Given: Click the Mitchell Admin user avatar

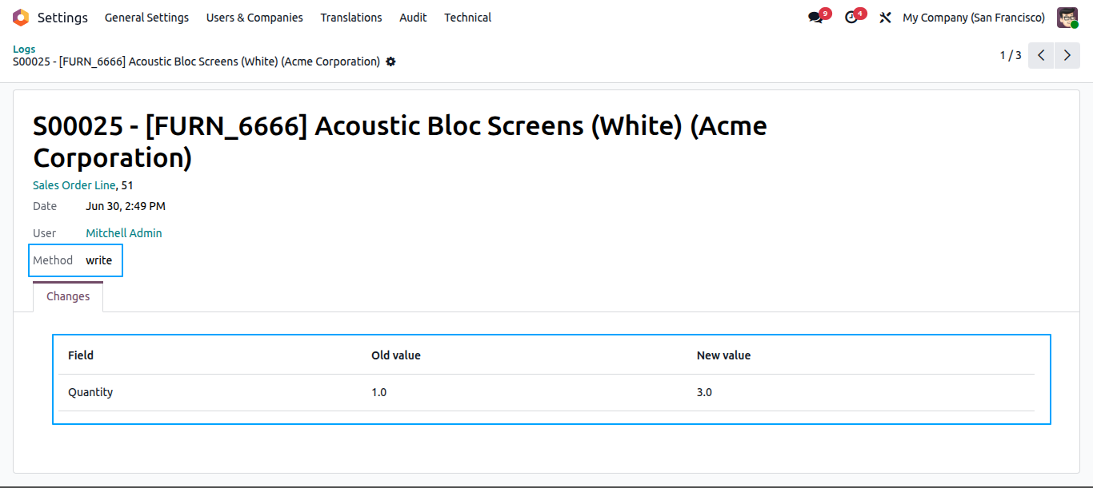Looking at the screenshot, I should point(1067,18).
